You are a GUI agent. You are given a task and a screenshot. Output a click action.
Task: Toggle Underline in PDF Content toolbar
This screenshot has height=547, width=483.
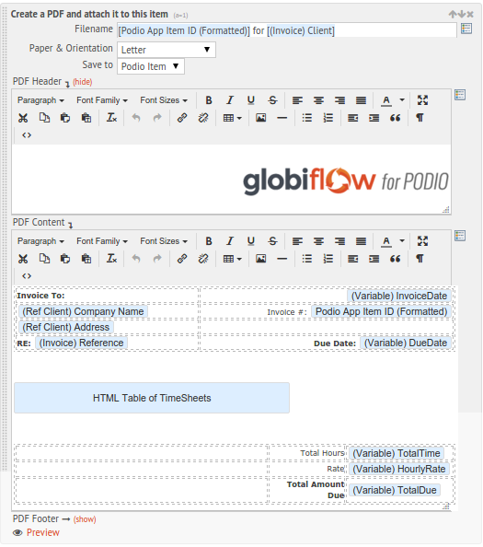pyautogui.click(x=251, y=241)
